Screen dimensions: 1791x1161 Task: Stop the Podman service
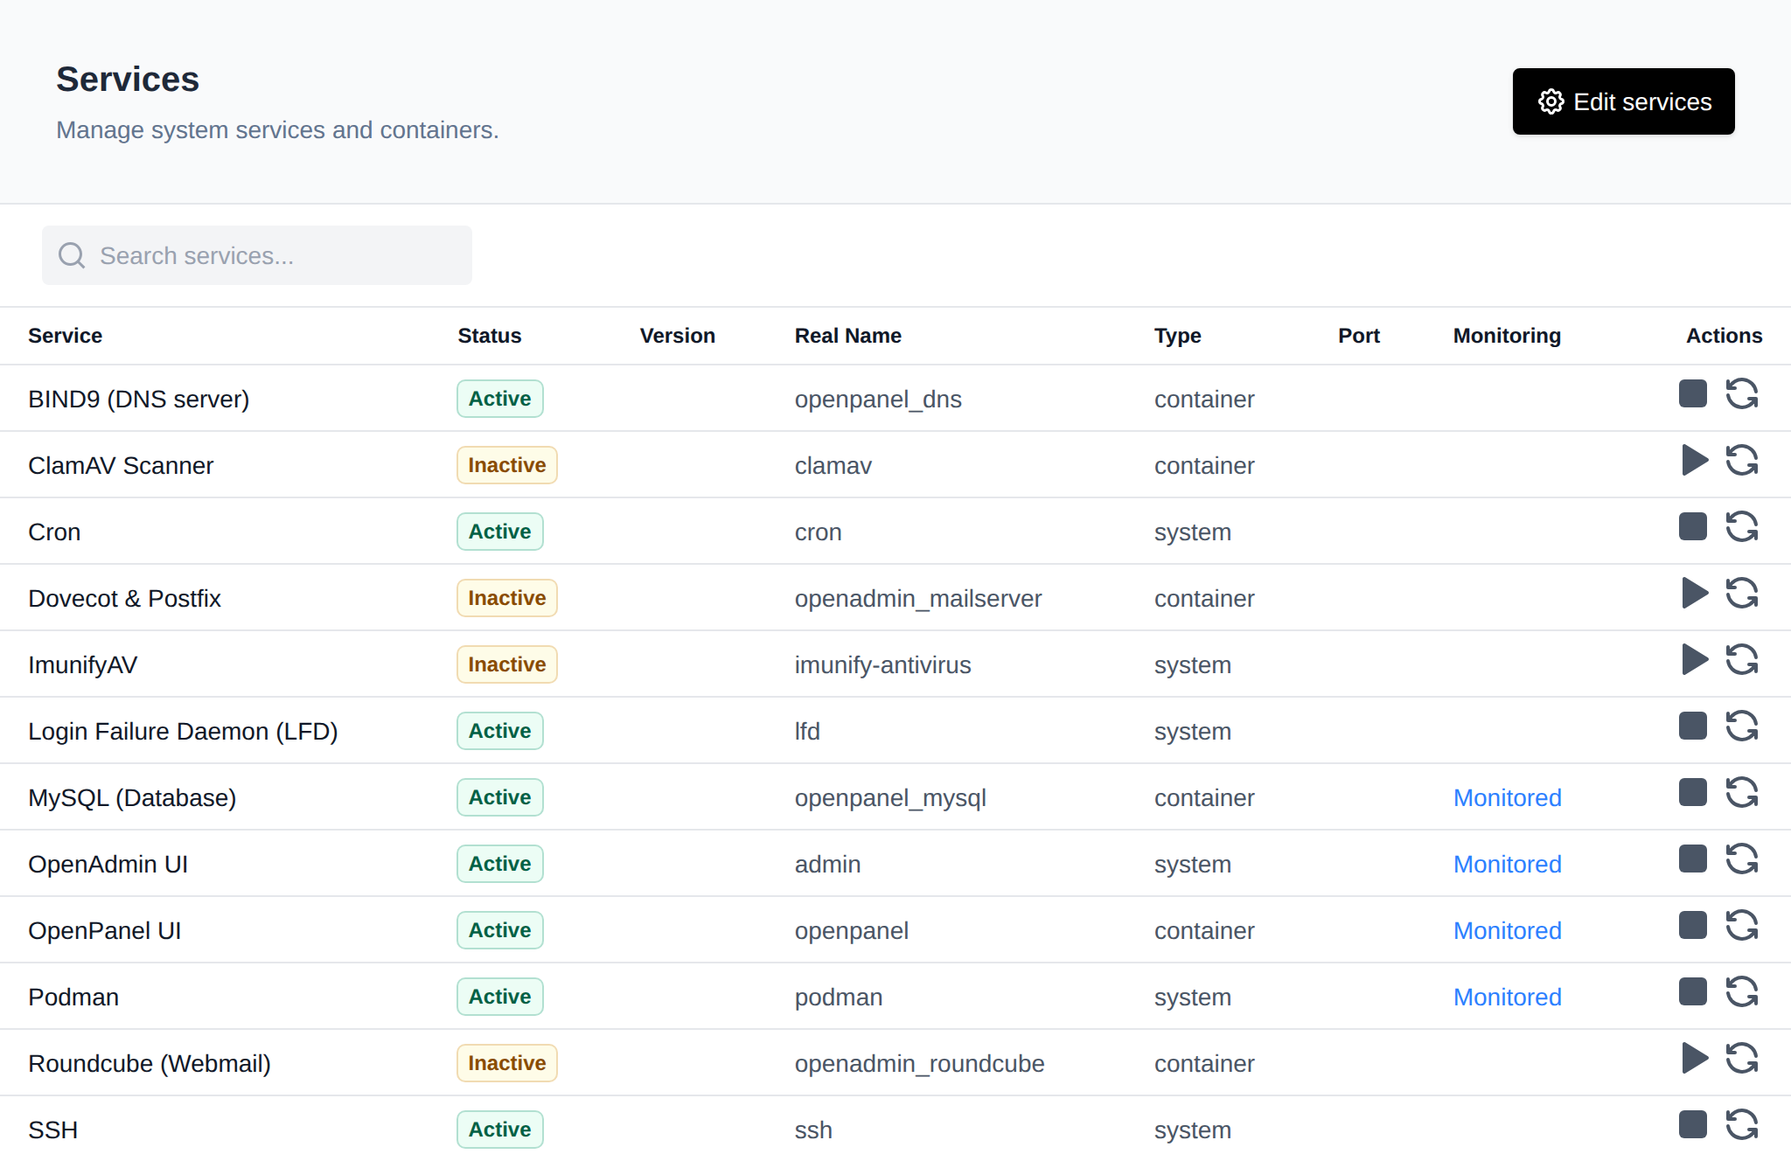click(x=1693, y=992)
